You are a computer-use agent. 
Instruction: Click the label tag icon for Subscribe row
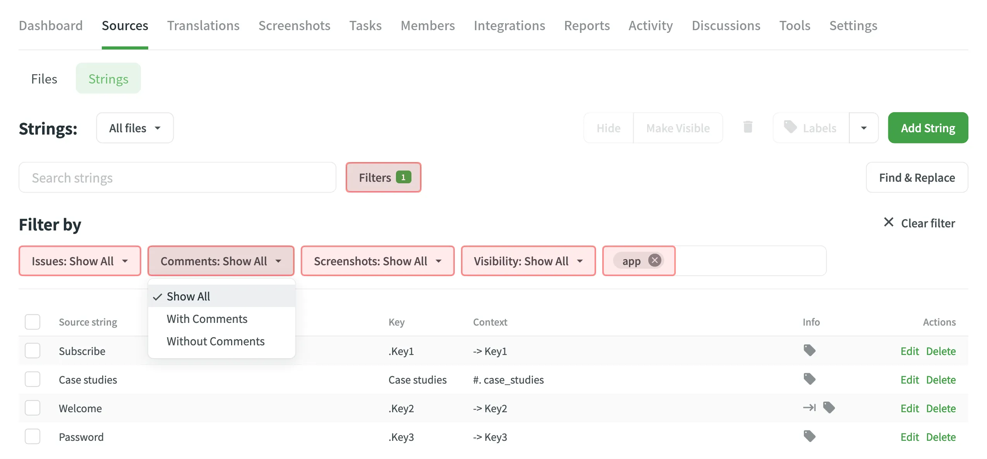pos(809,350)
